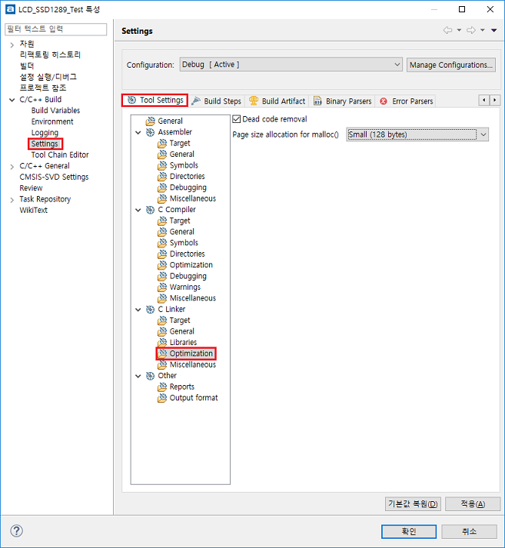Confirm with the 확인 button
This screenshot has height=548, width=505.
click(x=409, y=532)
